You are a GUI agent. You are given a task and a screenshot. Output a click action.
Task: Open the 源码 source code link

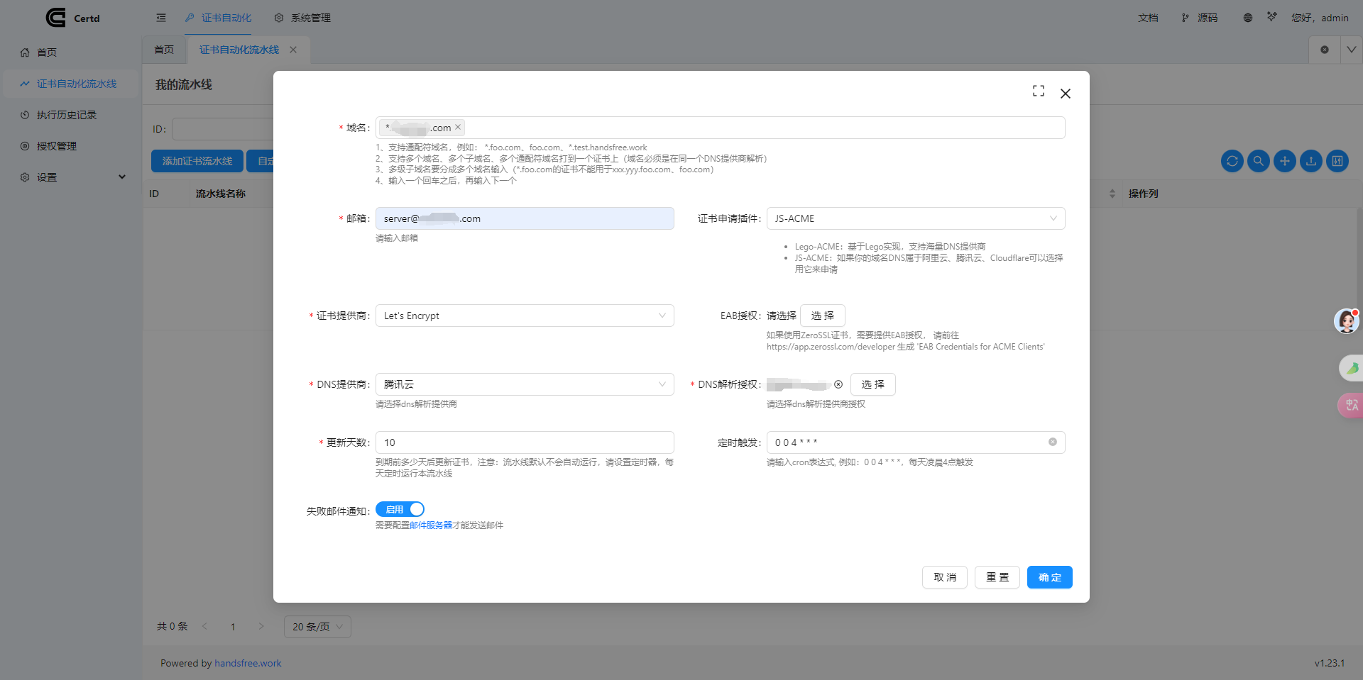tap(1200, 18)
